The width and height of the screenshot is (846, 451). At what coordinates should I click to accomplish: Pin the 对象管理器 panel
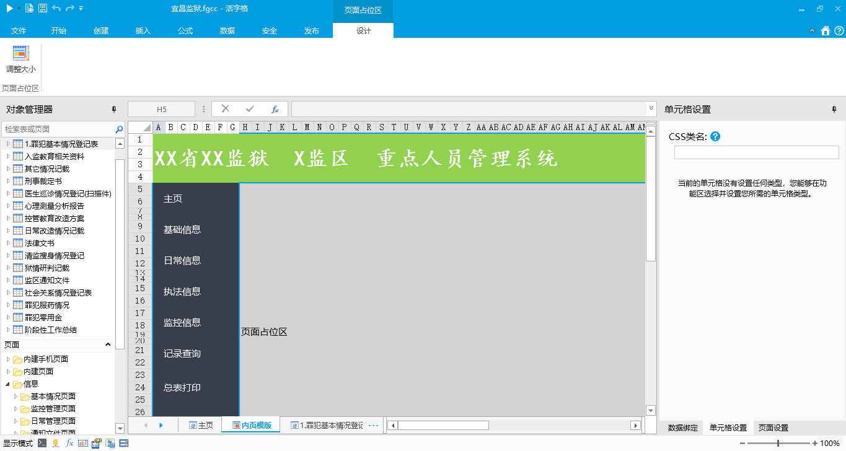(113, 109)
